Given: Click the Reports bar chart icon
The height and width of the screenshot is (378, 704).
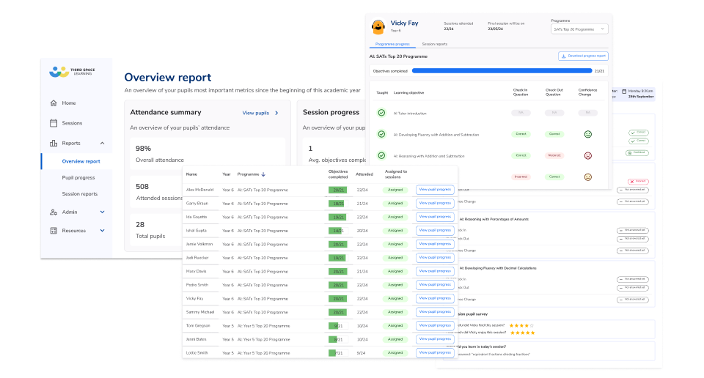Looking at the screenshot, I should tap(54, 144).
